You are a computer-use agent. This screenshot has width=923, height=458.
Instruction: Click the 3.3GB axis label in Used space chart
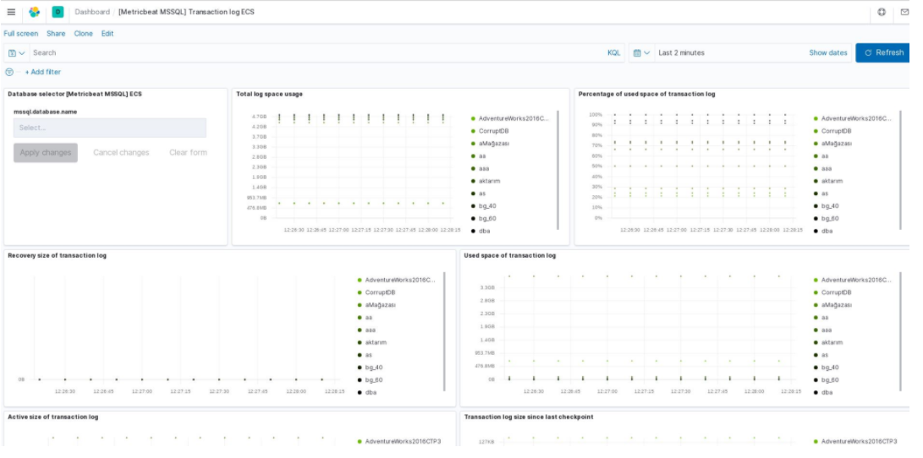click(487, 287)
